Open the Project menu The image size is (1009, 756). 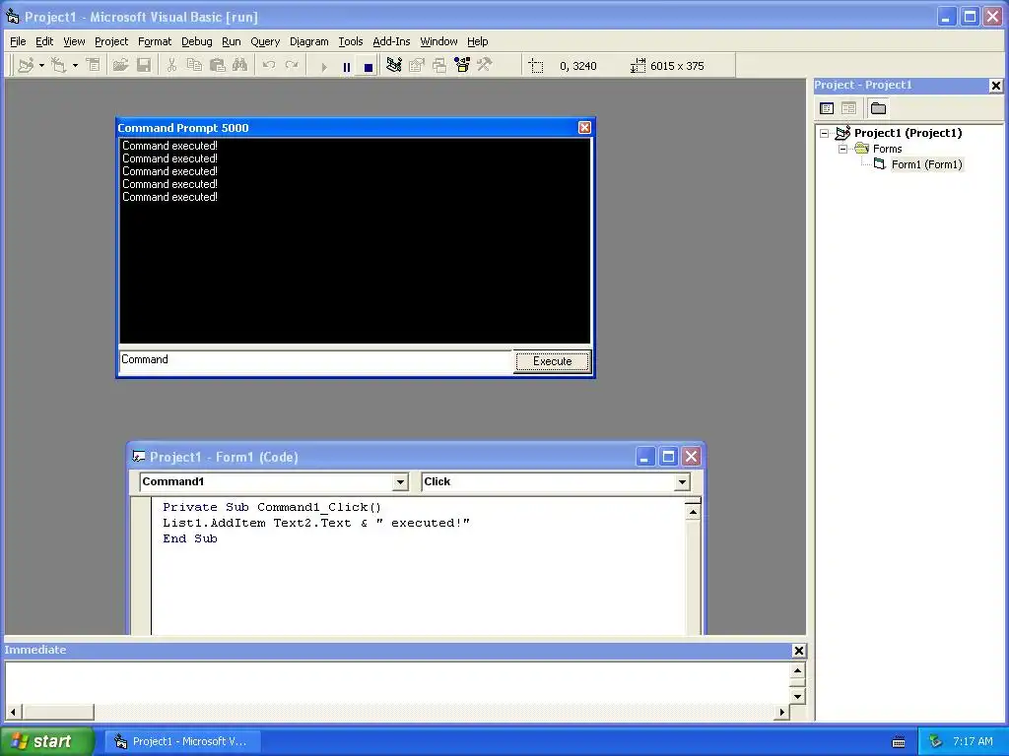pyautogui.click(x=111, y=41)
